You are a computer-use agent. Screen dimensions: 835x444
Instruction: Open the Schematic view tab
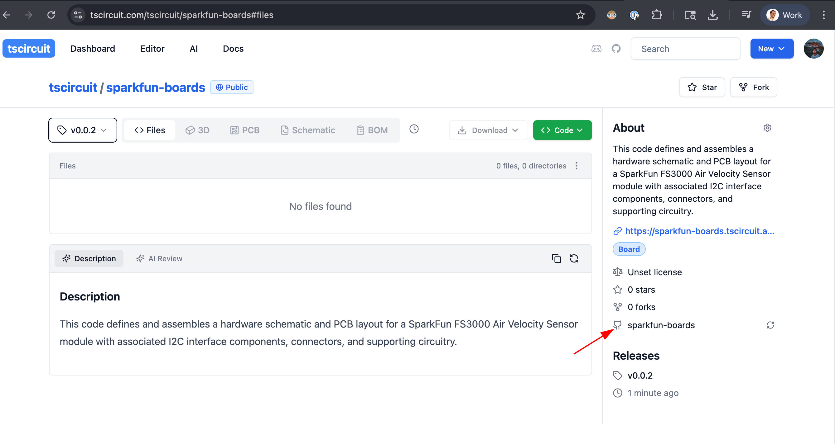(308, 130)
